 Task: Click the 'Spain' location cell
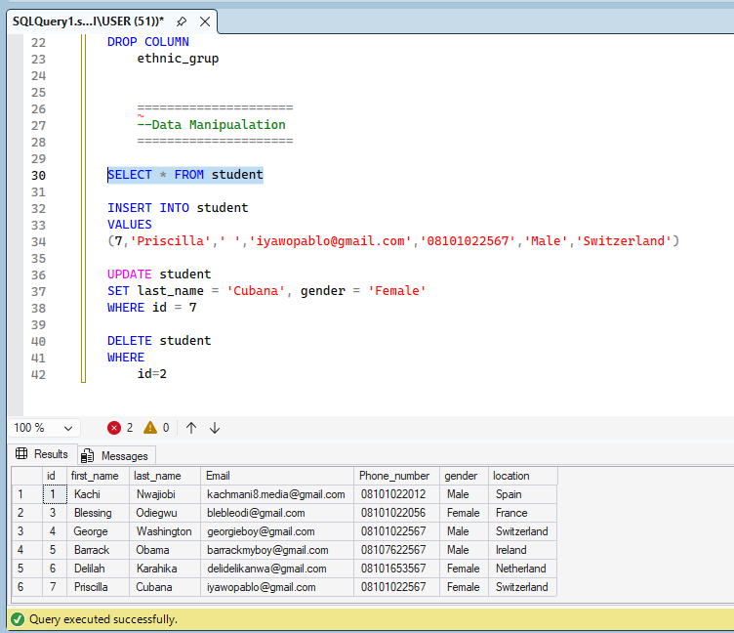tap(522, 494)
